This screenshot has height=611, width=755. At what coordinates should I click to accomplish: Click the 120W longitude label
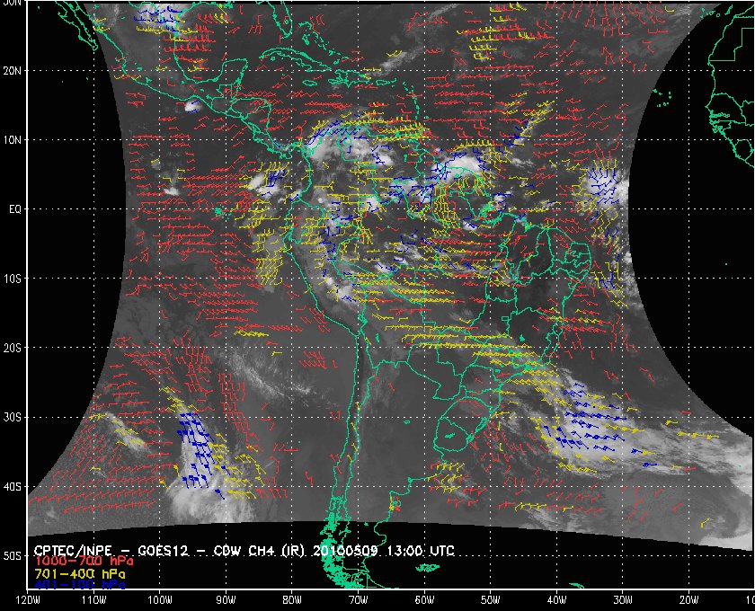click(x=28, y=600)
